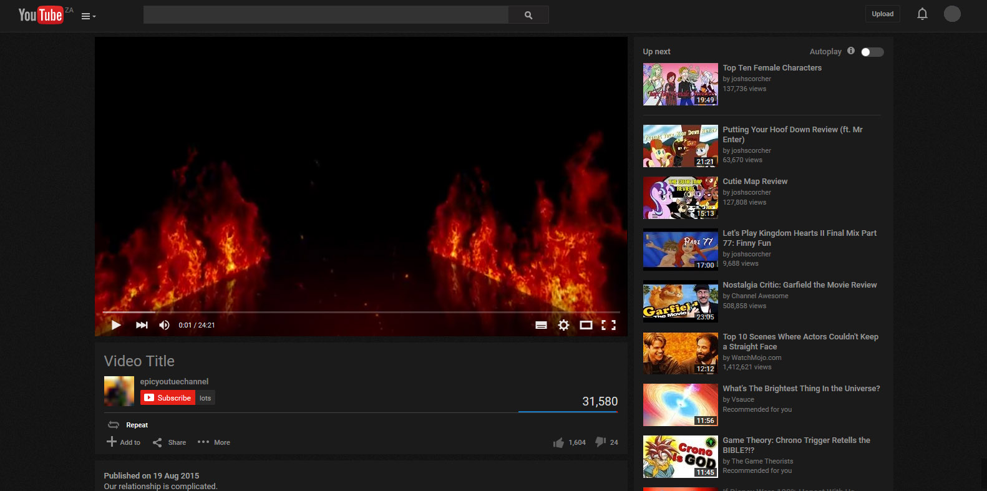Open the guide menu next to YouTube logo
The height and width of the screenshot is (491, 987).
88,16
